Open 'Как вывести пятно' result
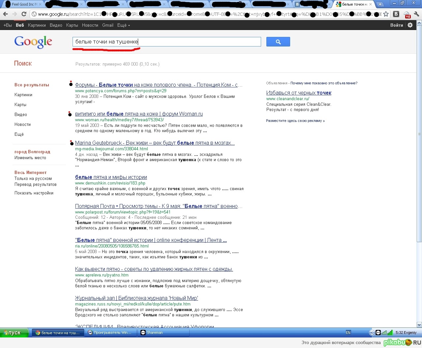The height and width of the screenshot is (348, 422). [154, 269]
